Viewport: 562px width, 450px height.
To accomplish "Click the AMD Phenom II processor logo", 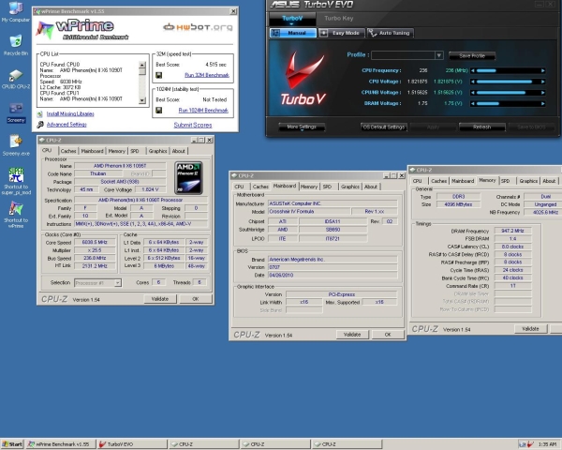I will click(188, 178).
